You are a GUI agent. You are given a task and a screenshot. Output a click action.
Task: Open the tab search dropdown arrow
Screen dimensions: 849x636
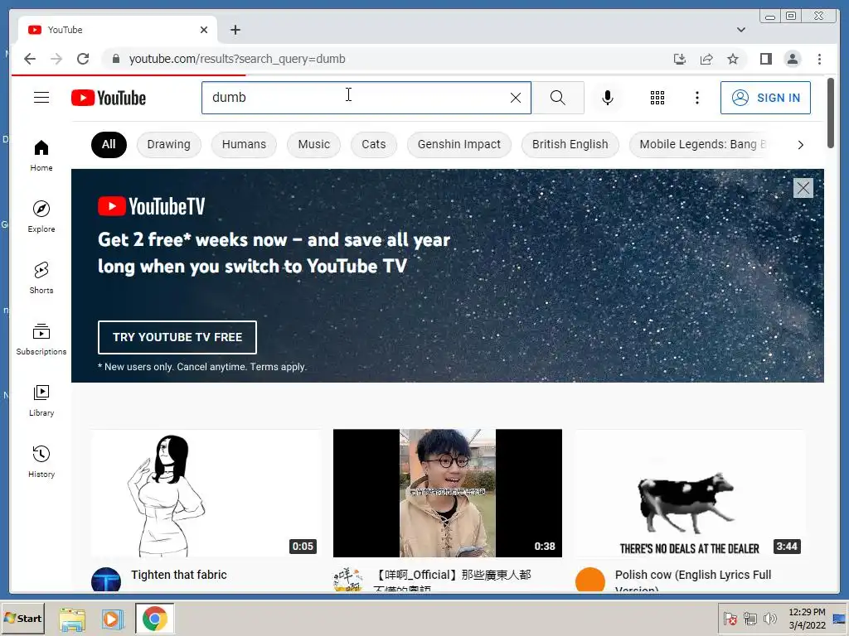click(740, 30)
